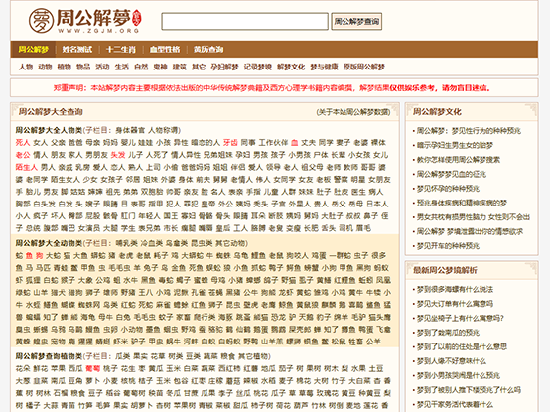Open article 梦见干家务活代表着什么
The height and width of the screenshot is (412, 550).
(455, 404)
